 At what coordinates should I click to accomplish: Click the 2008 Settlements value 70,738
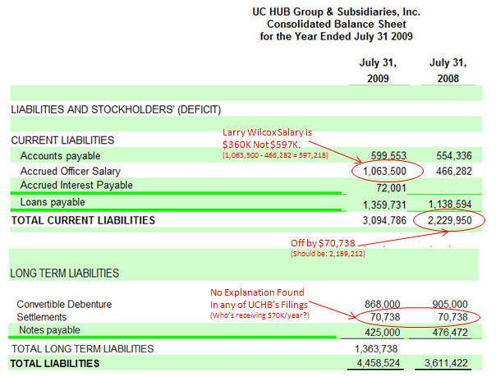click(452, 317)
